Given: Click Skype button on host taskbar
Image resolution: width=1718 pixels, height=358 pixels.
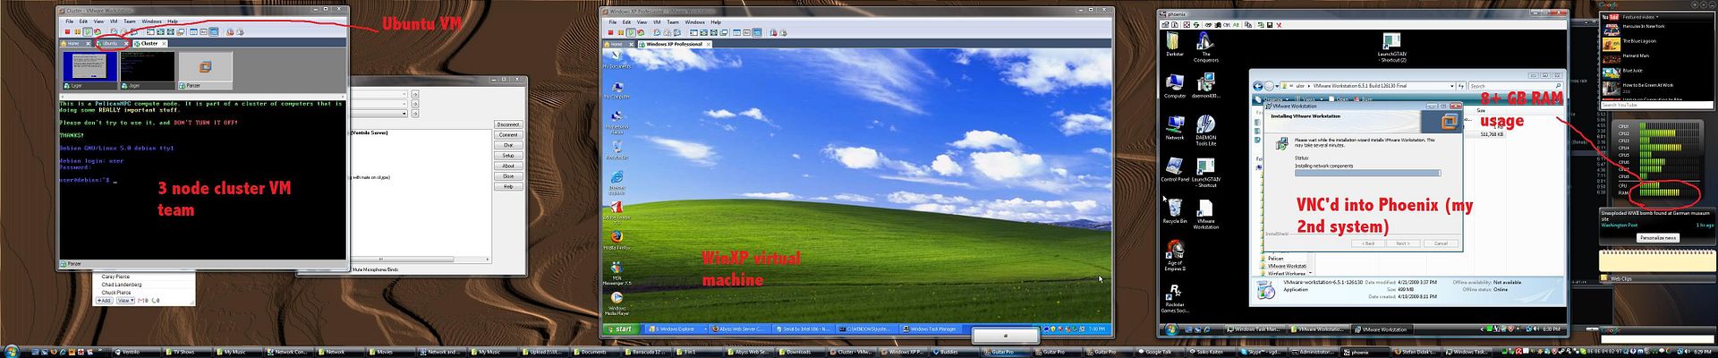Looking at the screenshot, I should point(1264,353).
